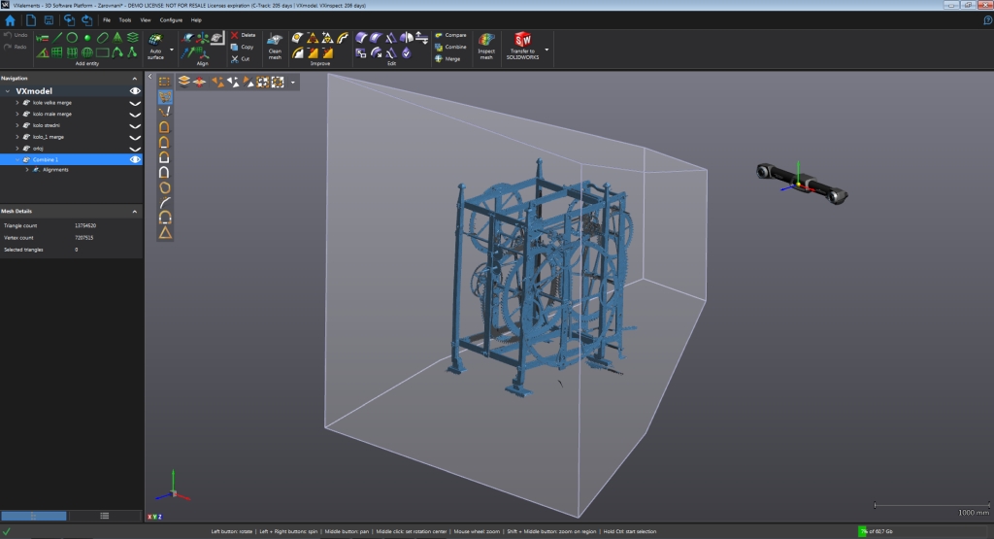Hide the Combine 1 mesh
Screen dimensions: 994x539
click(135, 159)
